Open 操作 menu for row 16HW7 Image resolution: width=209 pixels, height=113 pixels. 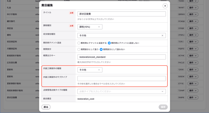[193, 8]
